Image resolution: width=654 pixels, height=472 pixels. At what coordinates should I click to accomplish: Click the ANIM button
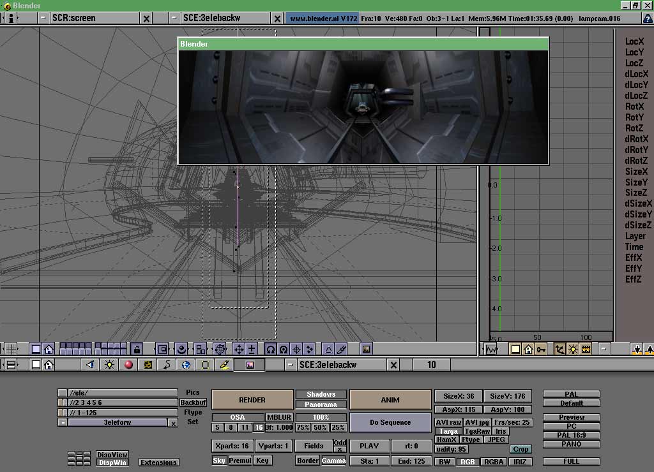pyautogui.click(x=390, y=400)
